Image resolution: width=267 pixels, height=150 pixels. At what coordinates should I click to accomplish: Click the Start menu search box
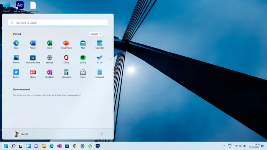click(58, 23)
